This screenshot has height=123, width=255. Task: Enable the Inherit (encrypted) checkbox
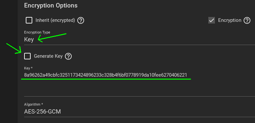tap(29, 20)
